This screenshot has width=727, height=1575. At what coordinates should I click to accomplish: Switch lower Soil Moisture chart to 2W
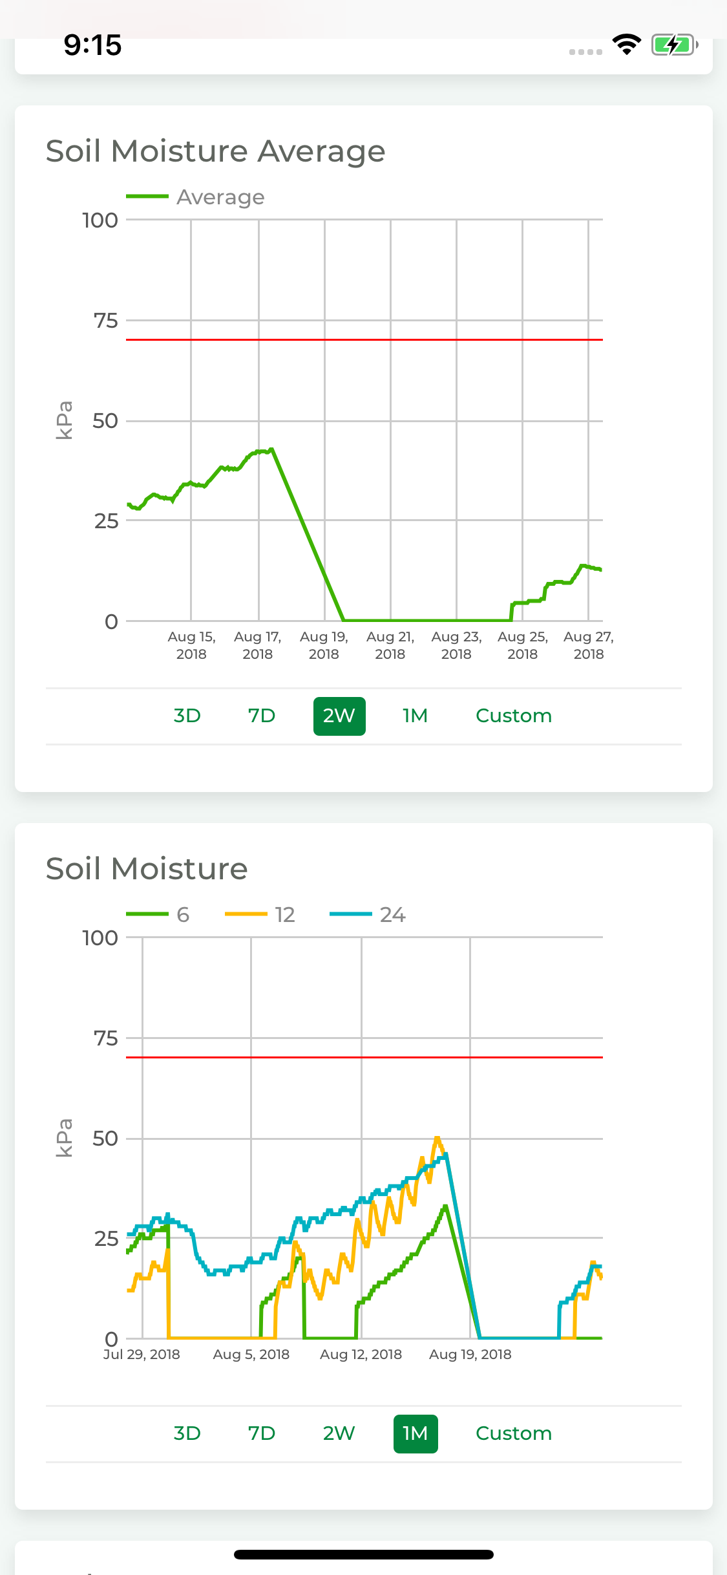click(x=339, y=1433)
